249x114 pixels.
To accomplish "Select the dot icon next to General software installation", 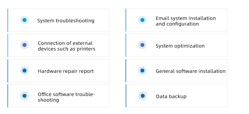I will [x=142, y=70].
